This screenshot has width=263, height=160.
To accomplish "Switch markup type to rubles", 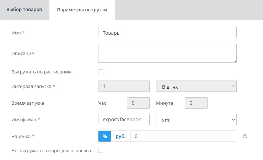I will coord(120,136).
